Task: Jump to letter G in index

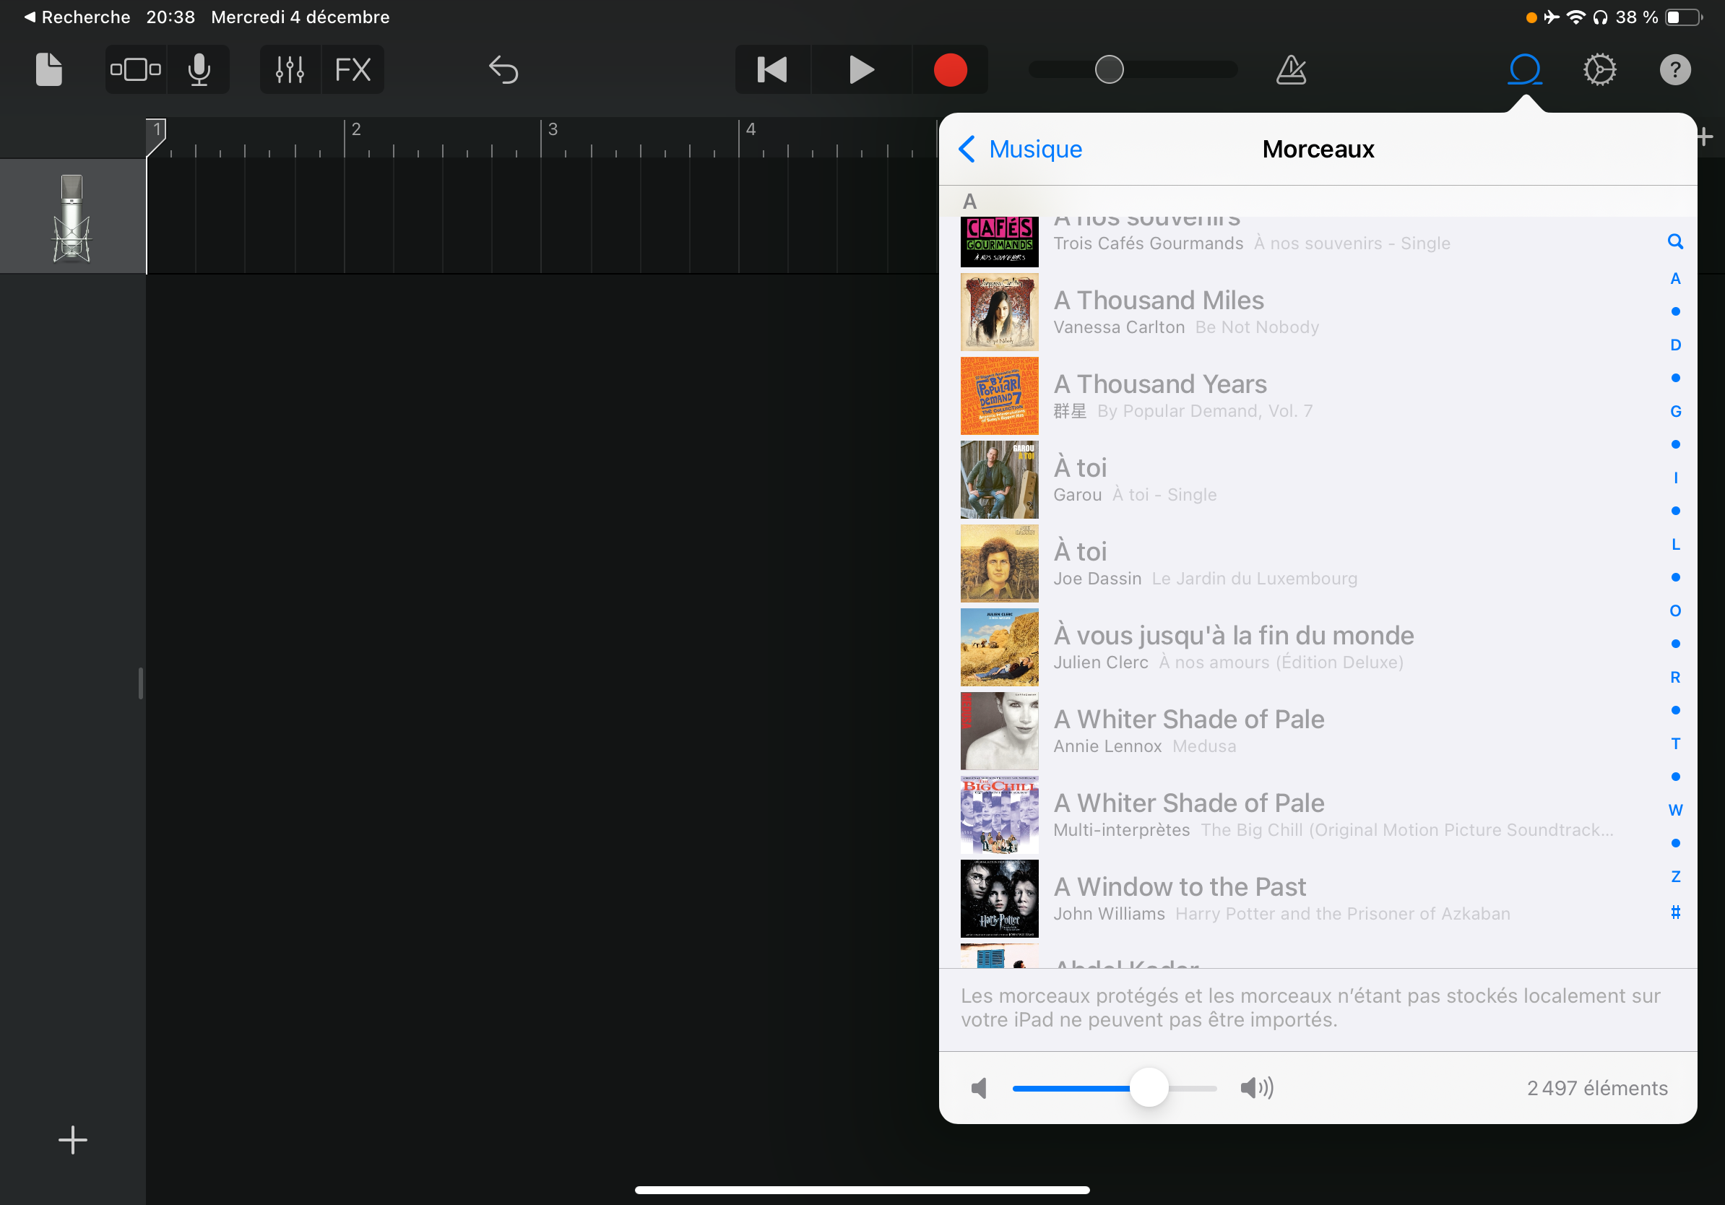Action: click(x=1674, y=412)
